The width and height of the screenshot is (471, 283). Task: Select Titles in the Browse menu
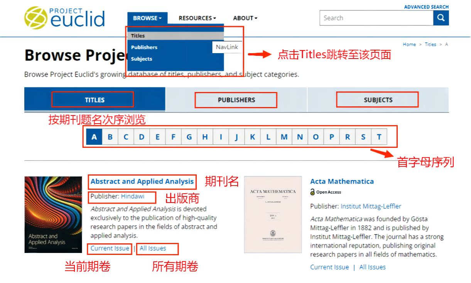pos(138,36)
